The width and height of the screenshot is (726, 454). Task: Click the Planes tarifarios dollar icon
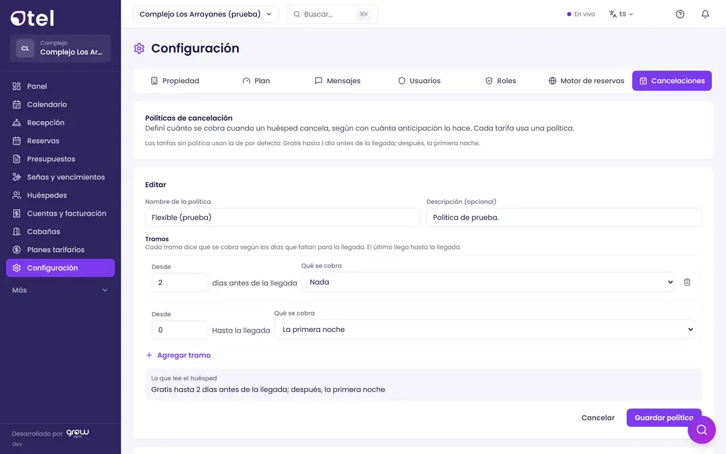click(16, 250)
